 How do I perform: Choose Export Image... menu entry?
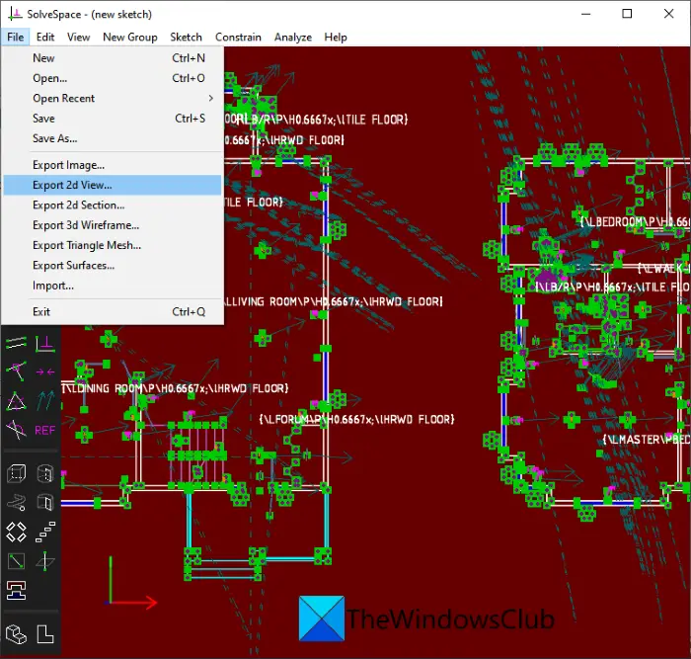[113, 165]
